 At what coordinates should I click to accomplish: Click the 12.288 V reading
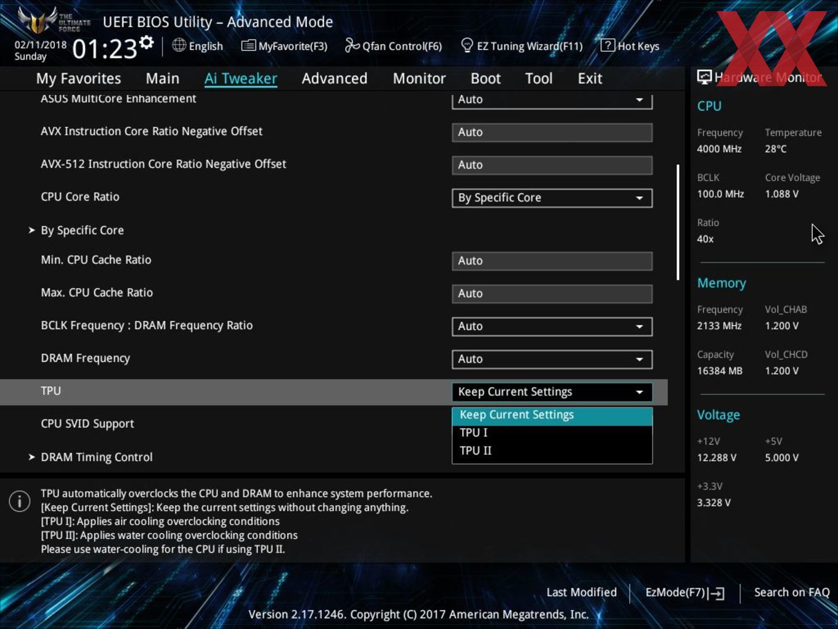point(717,458)
